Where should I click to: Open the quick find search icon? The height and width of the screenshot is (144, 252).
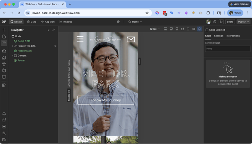pos(4,133)
